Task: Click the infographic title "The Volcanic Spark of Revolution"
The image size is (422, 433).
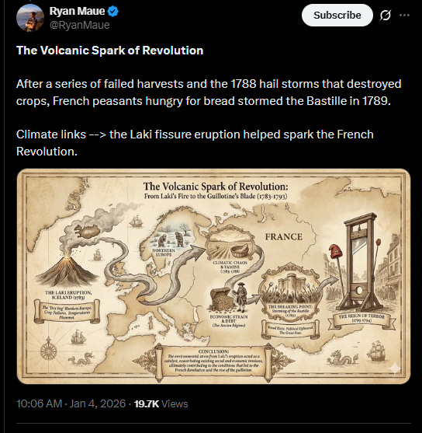Action: pos(216,187)
